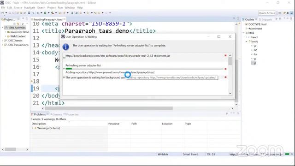Click the External Tools toolbar icon

[53, 13]
